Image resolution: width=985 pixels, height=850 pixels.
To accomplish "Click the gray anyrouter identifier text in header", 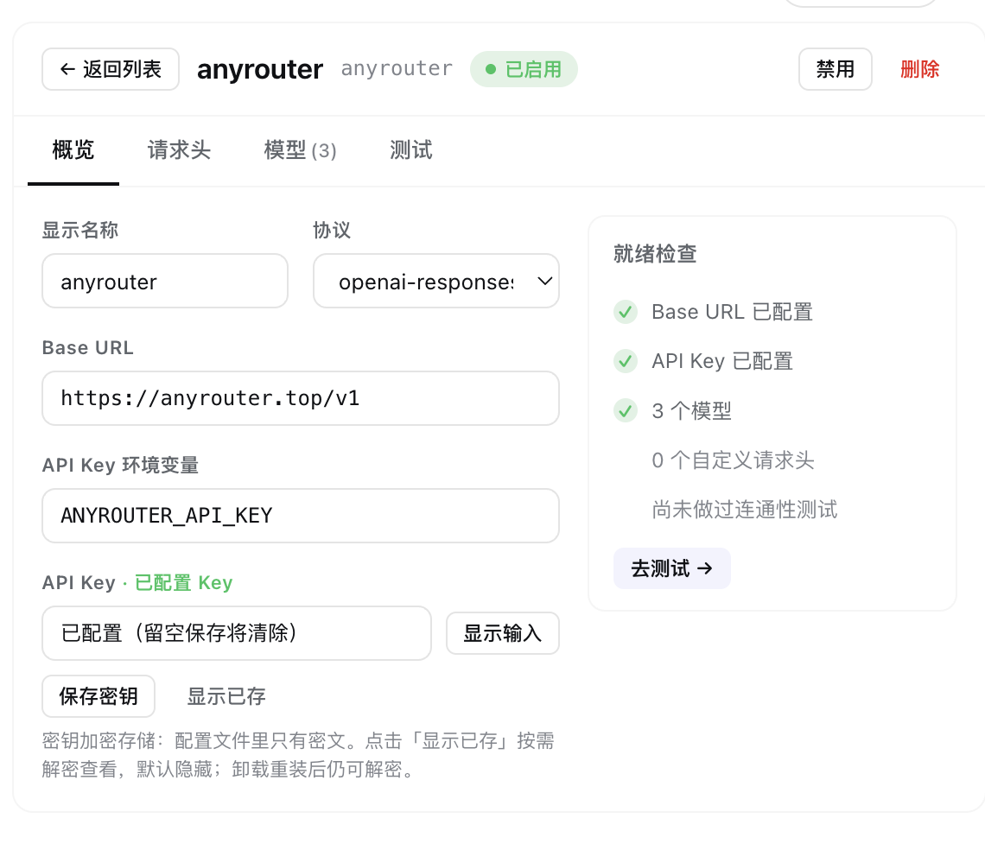I will [397, 68].
